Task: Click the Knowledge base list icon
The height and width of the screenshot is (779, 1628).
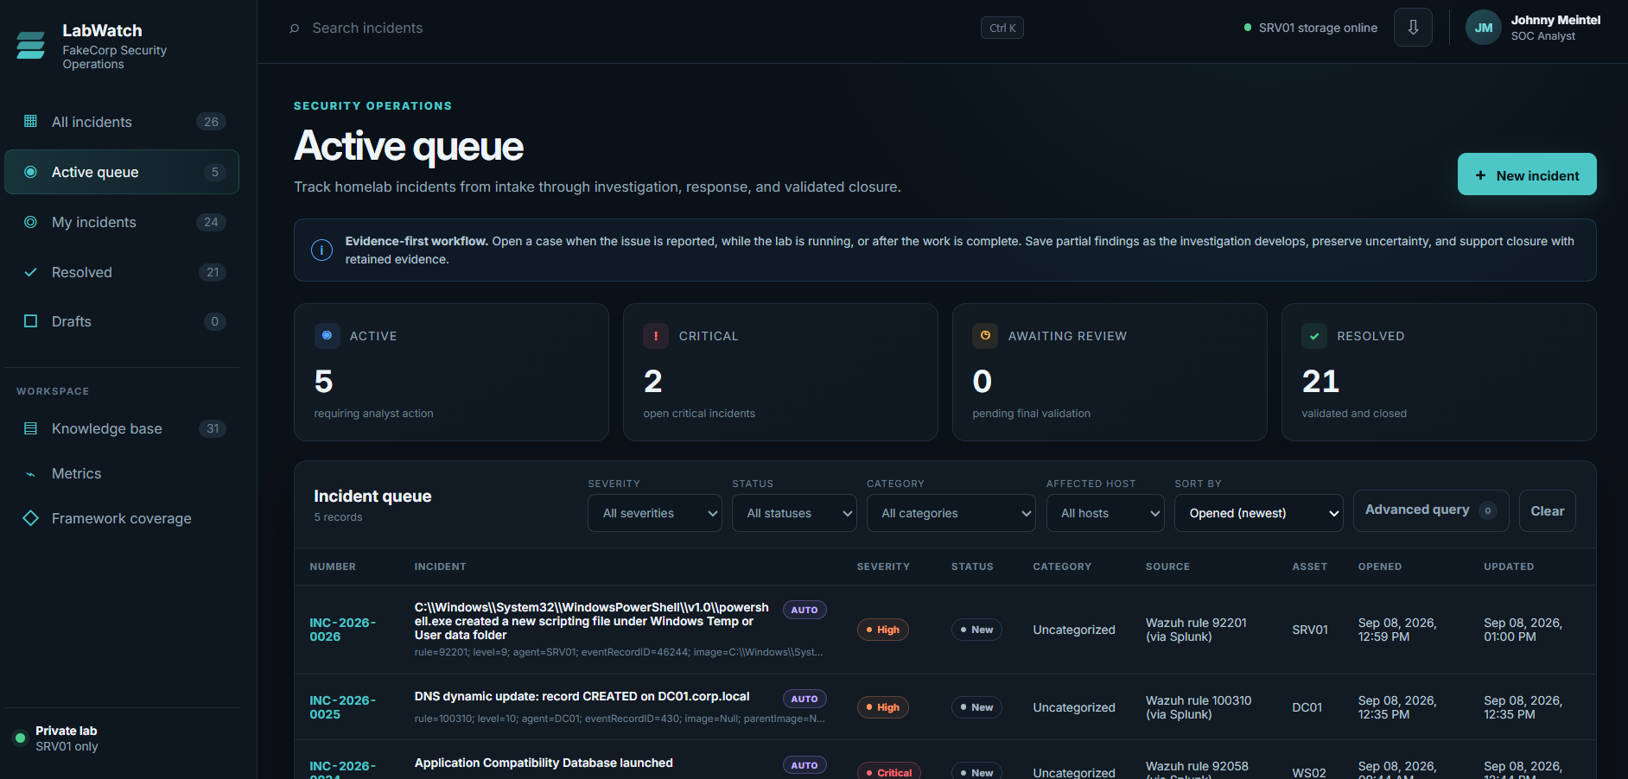Action: coord(30,428)
